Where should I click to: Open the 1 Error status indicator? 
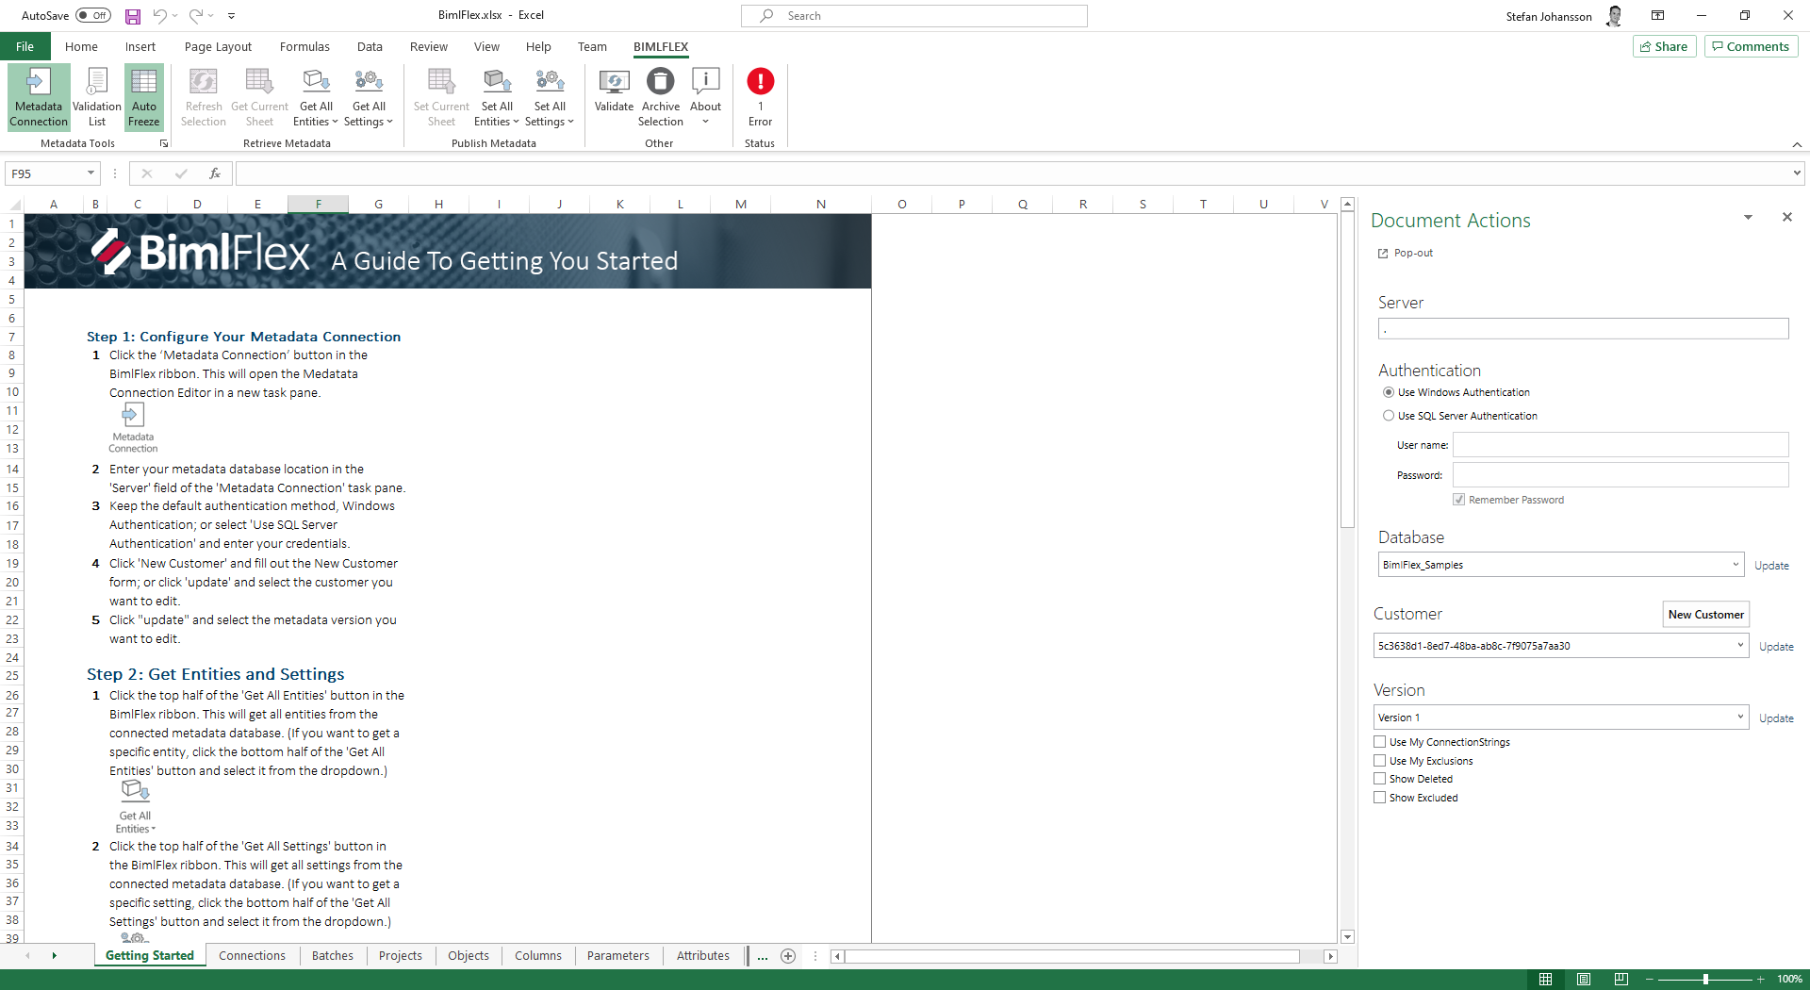(x=760, y=94)
